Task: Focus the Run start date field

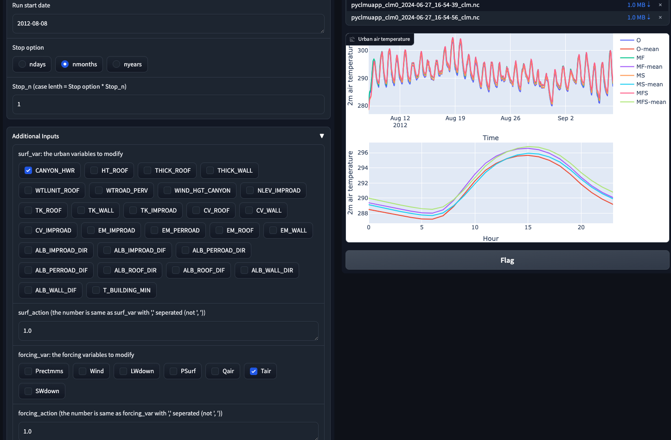Action: [168, 23]
